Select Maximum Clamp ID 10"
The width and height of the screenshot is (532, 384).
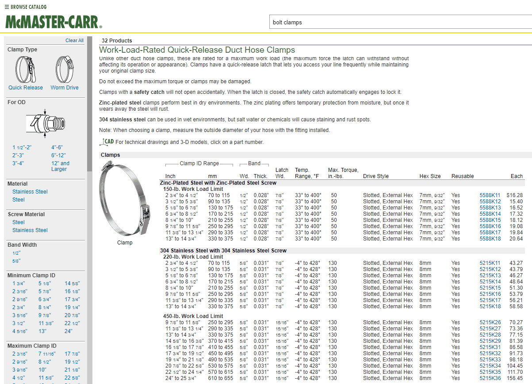point(42,370)
